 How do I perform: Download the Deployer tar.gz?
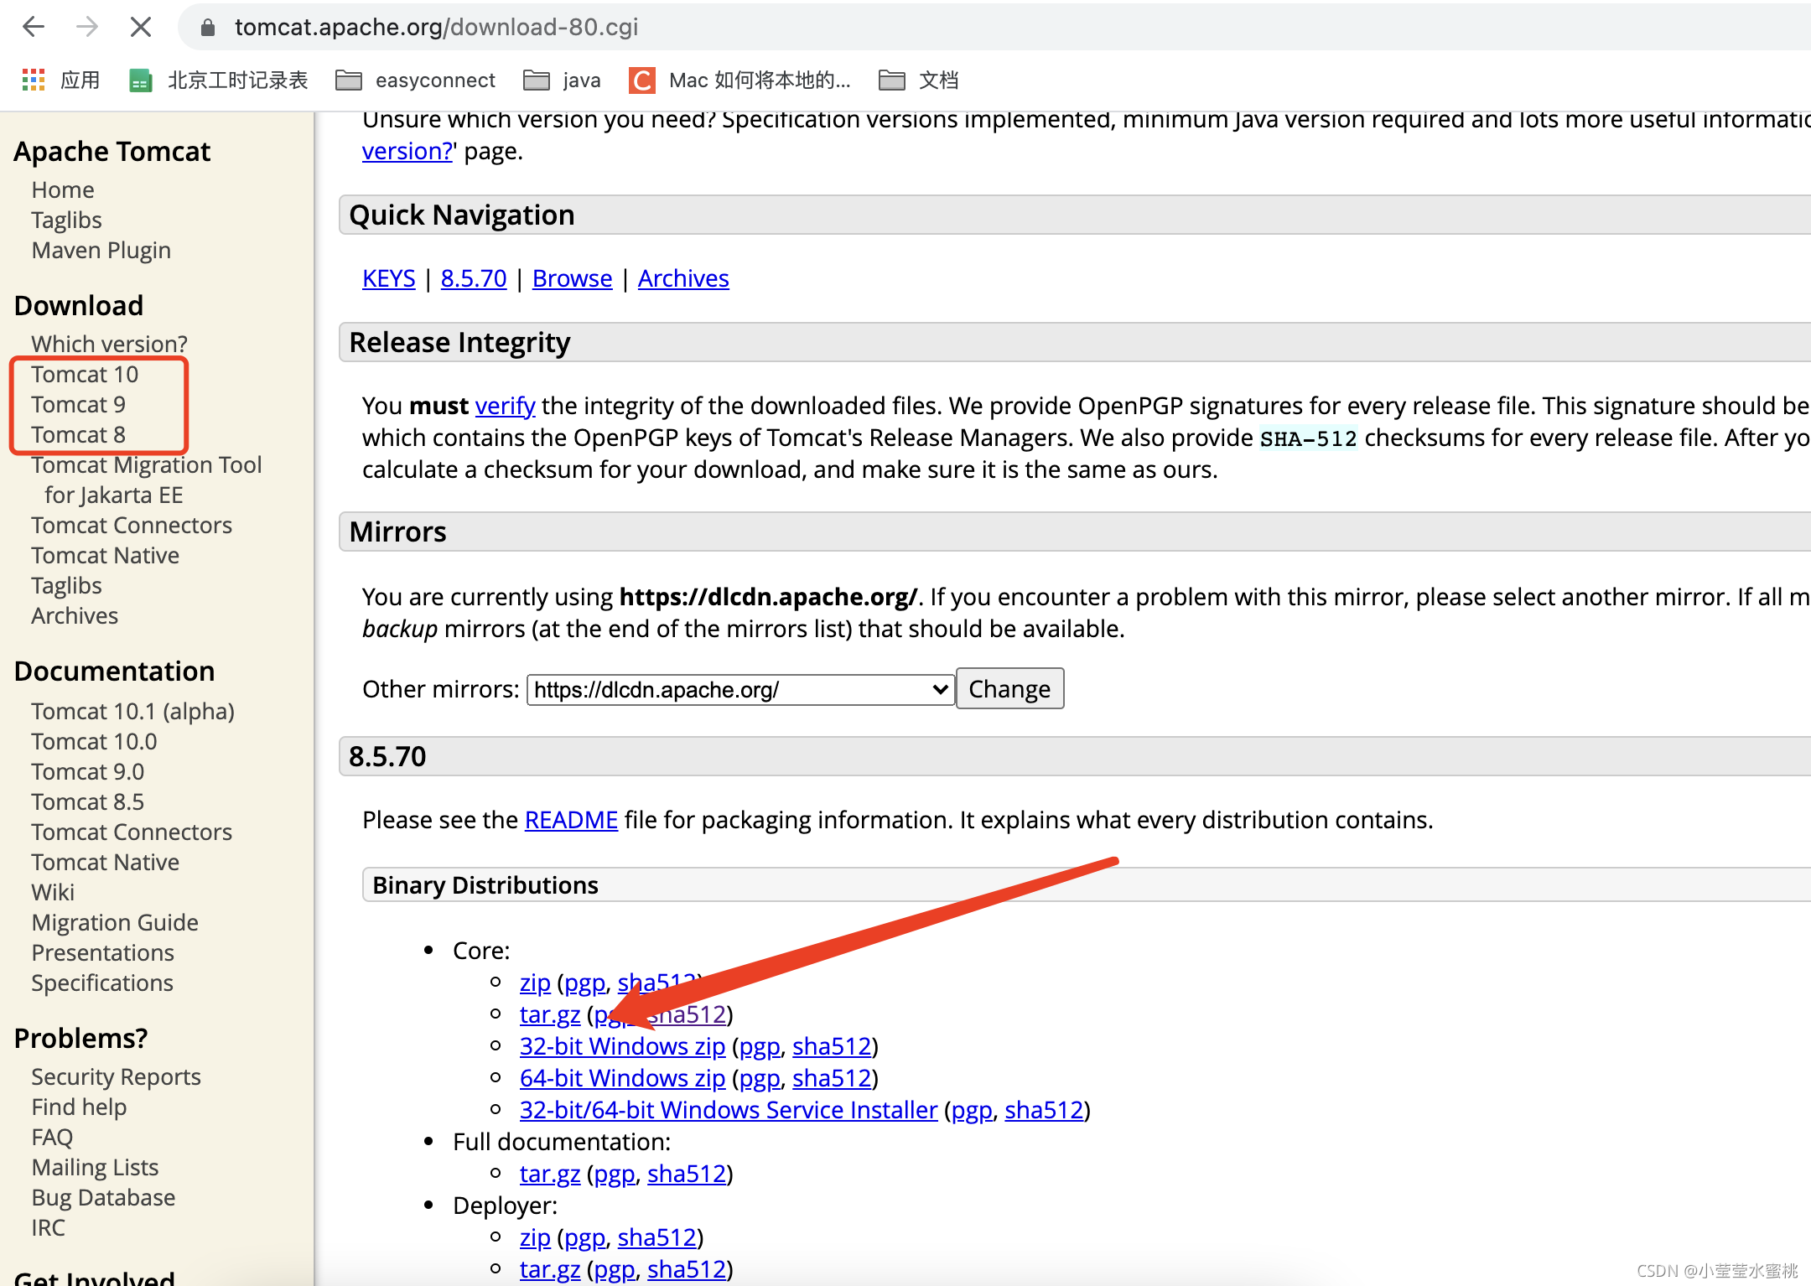point(550,1269)
